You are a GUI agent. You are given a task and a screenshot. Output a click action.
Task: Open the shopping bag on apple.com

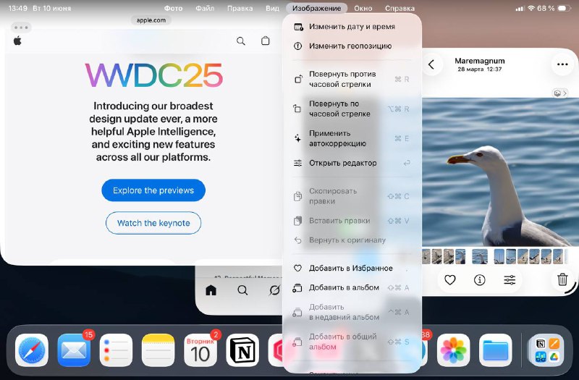pyautogui.click(x=265, y=41)
